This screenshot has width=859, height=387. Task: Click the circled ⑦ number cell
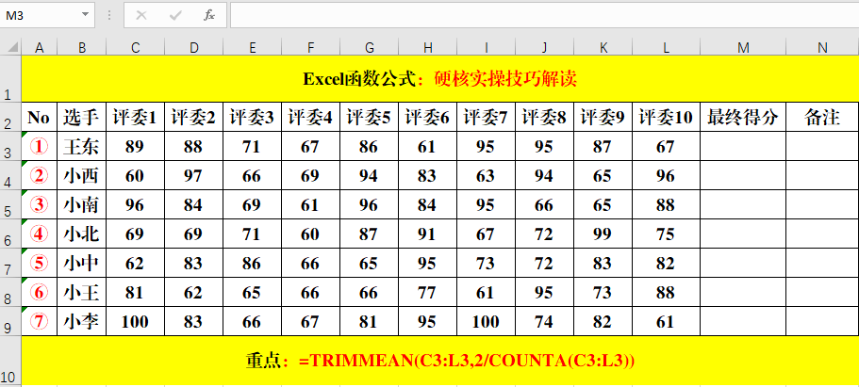[40, 322]
